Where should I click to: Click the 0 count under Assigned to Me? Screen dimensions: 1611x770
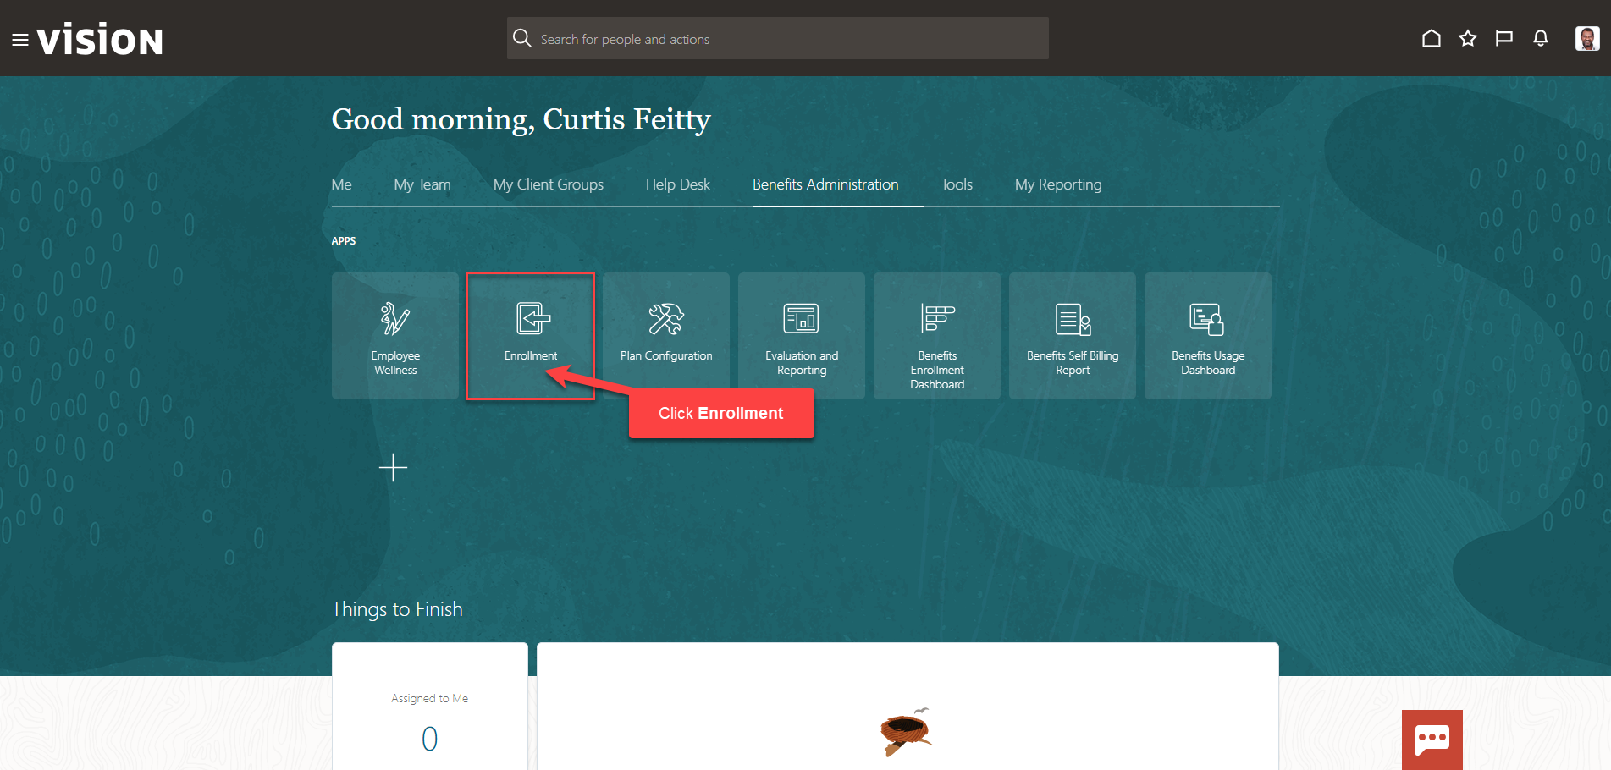pos(430,739)
